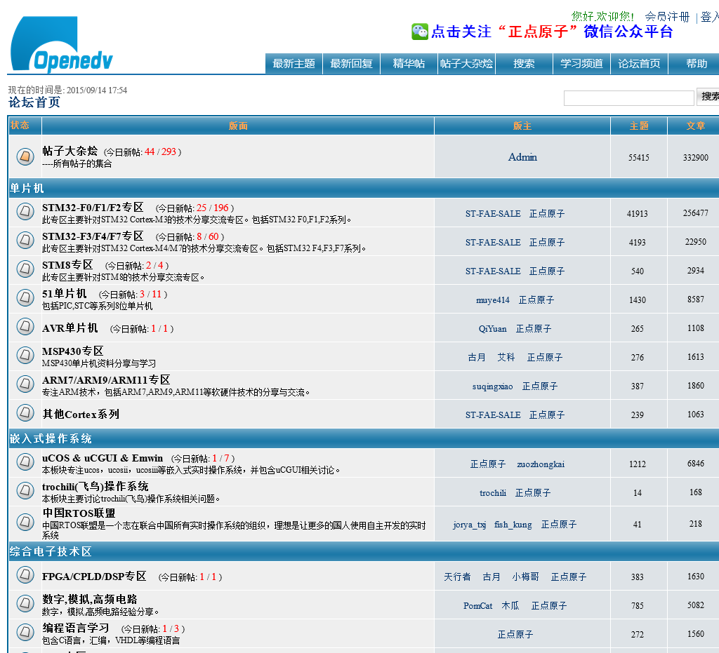Open the 编程语言学习 board
This screenshot has height=653, width=719.
coord(76,628)
